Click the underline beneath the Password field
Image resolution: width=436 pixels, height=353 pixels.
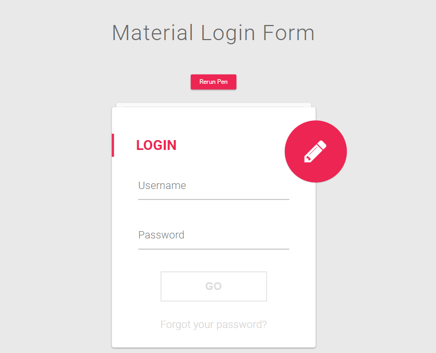click(213, 249)
